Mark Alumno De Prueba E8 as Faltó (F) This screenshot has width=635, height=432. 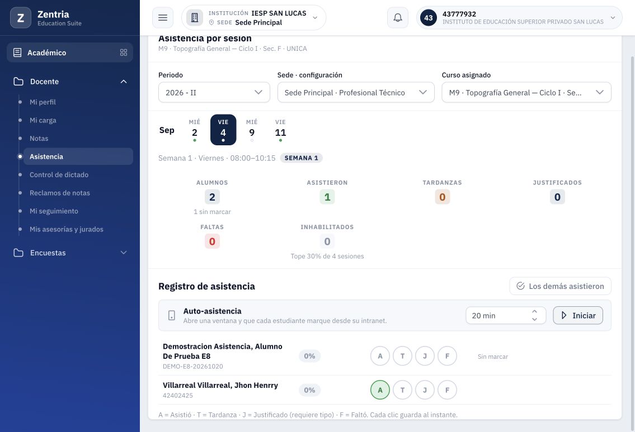(447, 356)
